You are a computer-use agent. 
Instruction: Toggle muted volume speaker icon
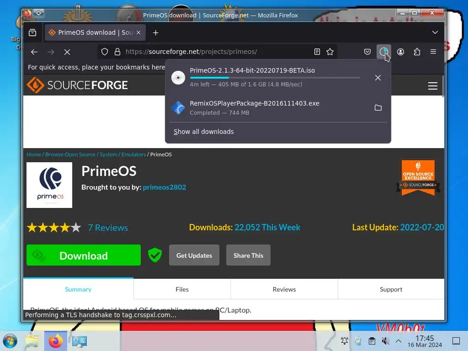point(386,341)
